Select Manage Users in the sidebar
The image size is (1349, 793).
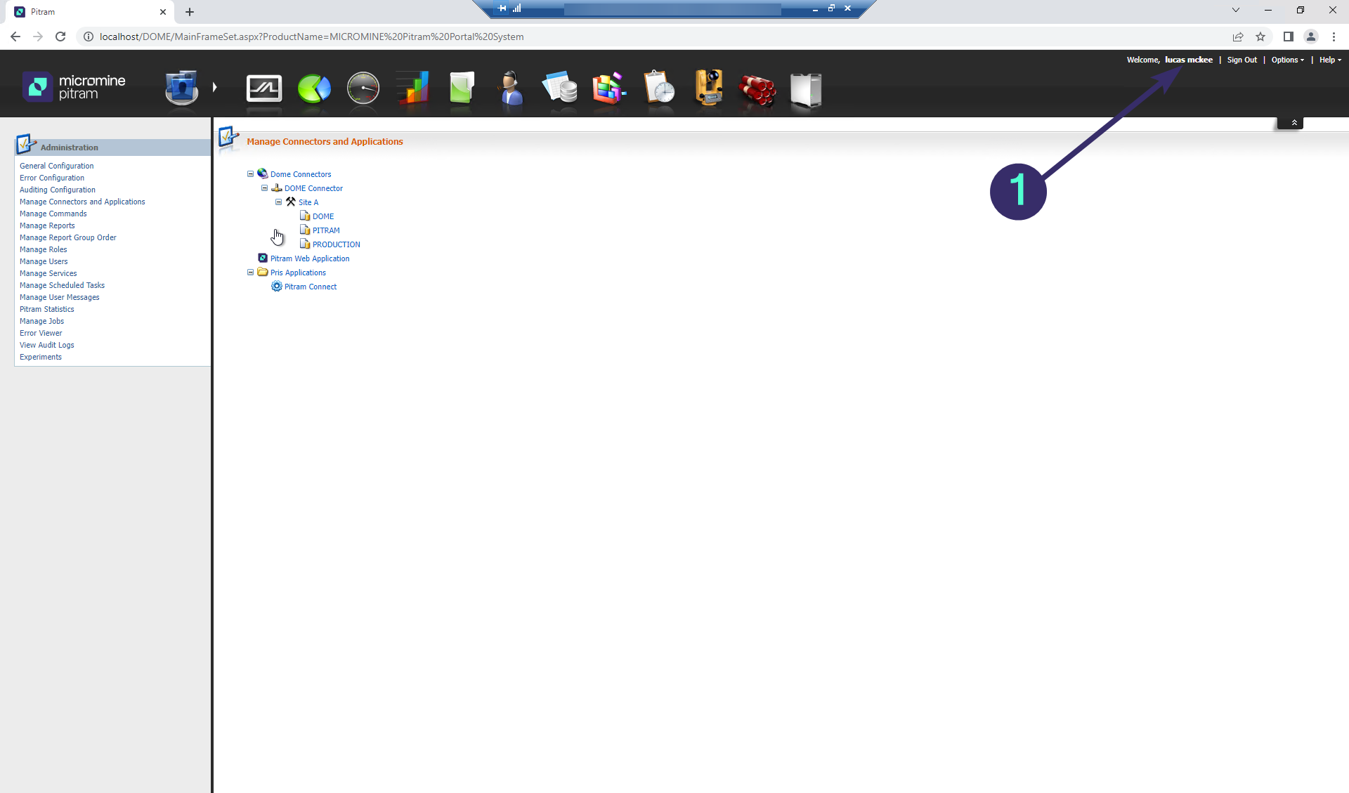pos(44,261)
